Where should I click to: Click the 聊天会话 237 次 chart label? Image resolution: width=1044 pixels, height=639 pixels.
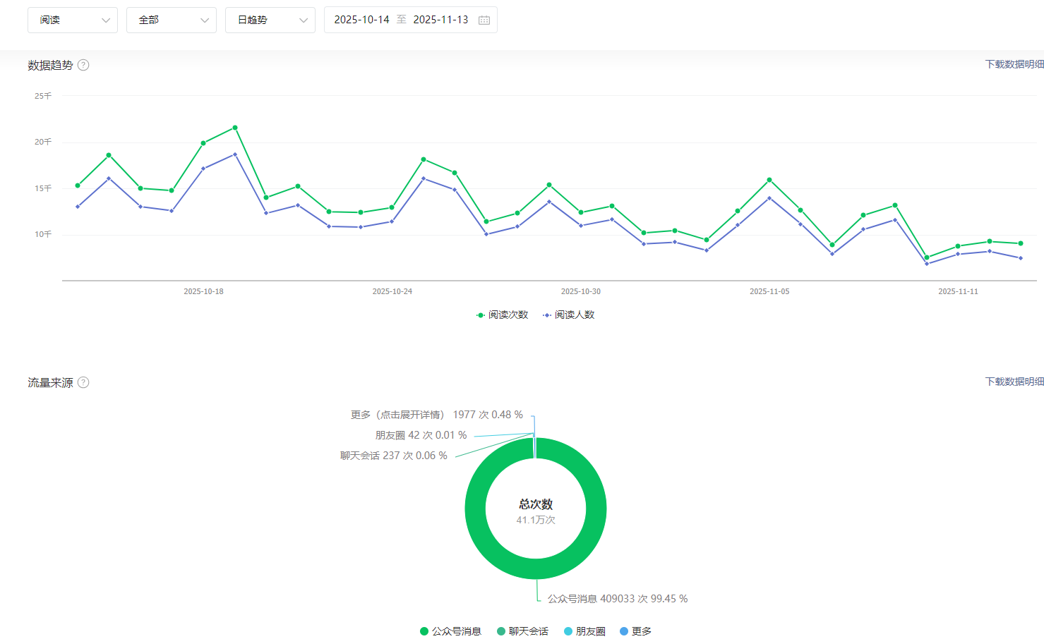[393, 456]
